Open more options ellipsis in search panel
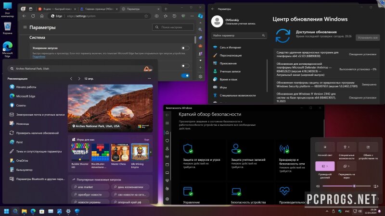The image size is (385, 216). click(x=149, y=79)
